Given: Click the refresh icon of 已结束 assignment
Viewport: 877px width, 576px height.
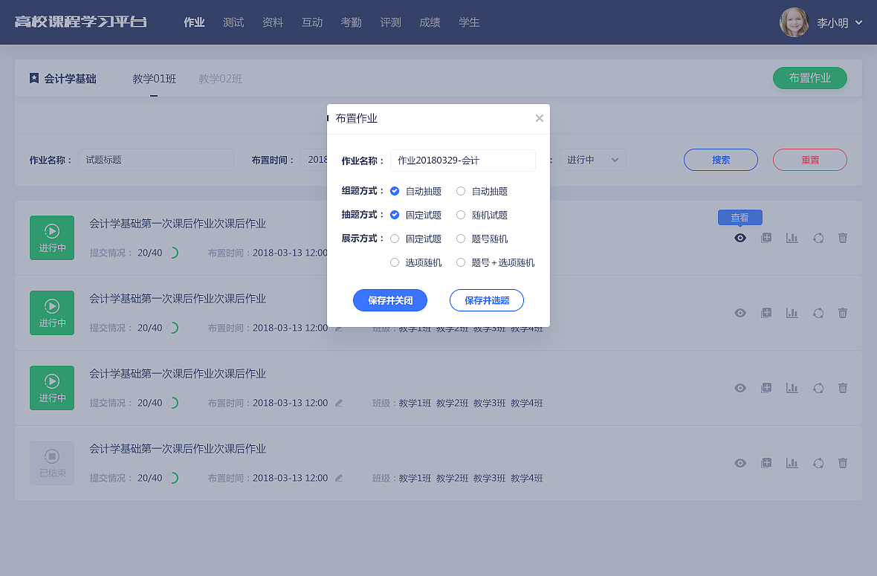Looking at the screenshot, I should [818, 463].
